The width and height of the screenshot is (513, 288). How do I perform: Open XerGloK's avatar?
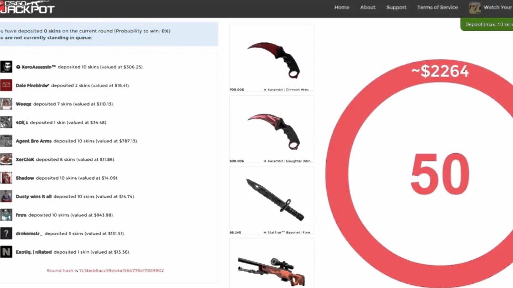[x=6, y=159]
